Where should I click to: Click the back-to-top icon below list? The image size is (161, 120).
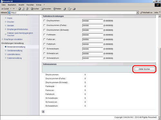click(43, 112)
